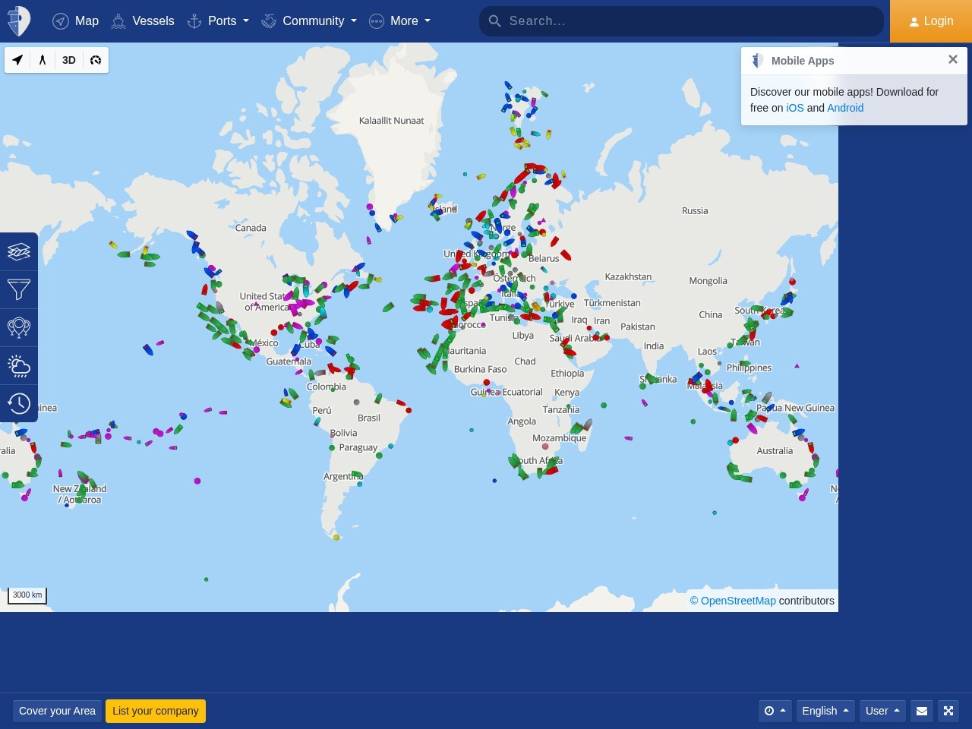The width and height of the screenshot is (972, 729).
Task: Close the Mobile Apps notification
Action: (953, 59)
